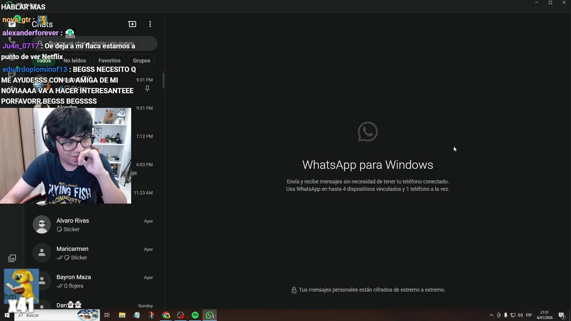The image size is (571, 321).
Task: Open the Maricarmen chat
Action: [94, 253]
